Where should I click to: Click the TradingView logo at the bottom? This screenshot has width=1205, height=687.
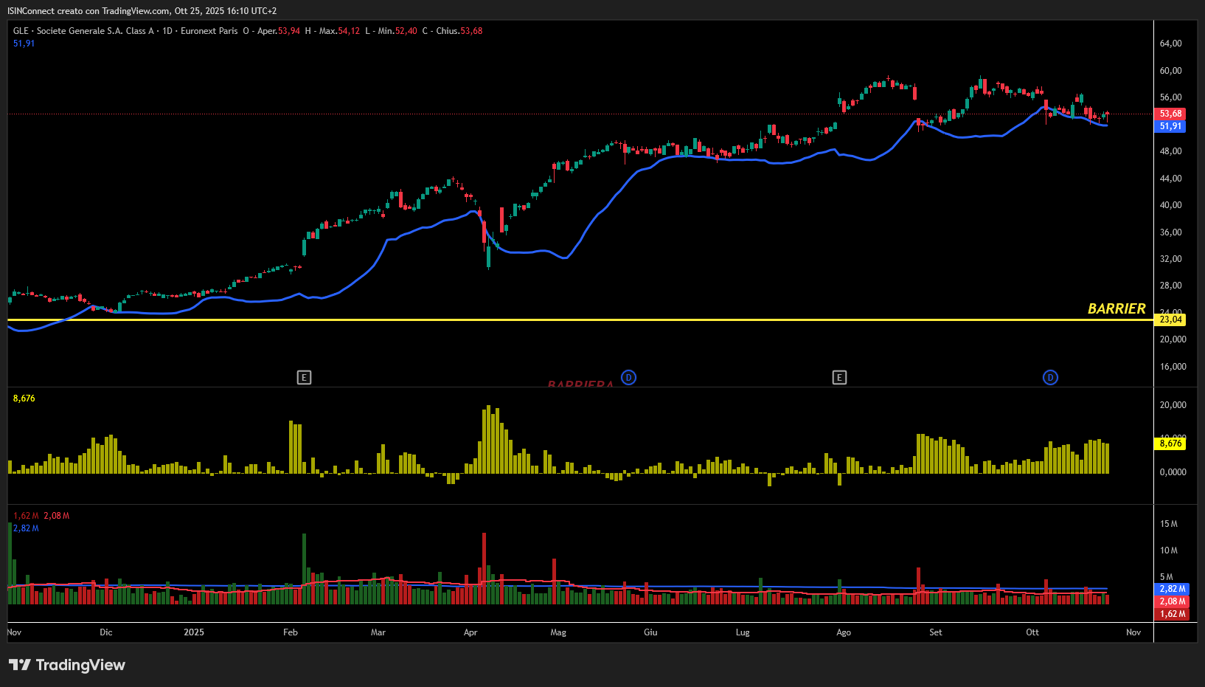pos(67,665)
